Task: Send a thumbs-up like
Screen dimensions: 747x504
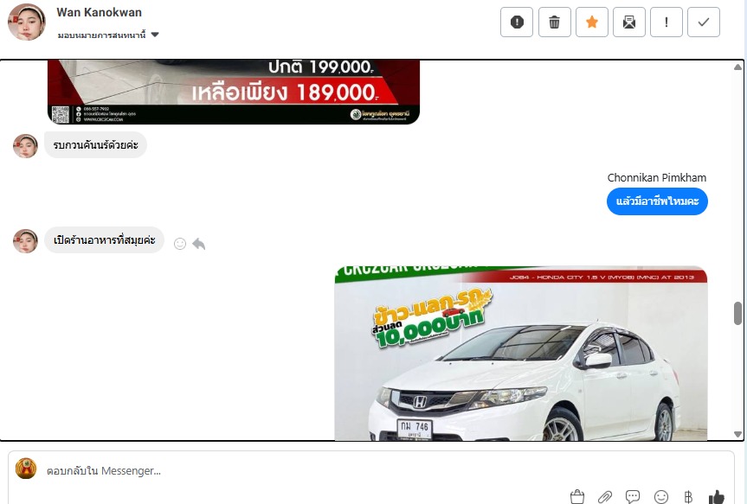Action: coord(716,497)
